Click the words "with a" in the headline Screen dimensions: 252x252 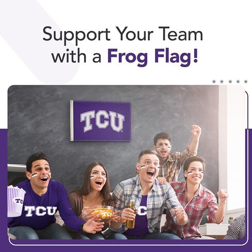[x=76, y=57]
